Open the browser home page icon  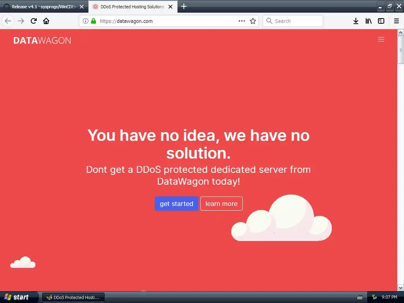pos(46,21)
